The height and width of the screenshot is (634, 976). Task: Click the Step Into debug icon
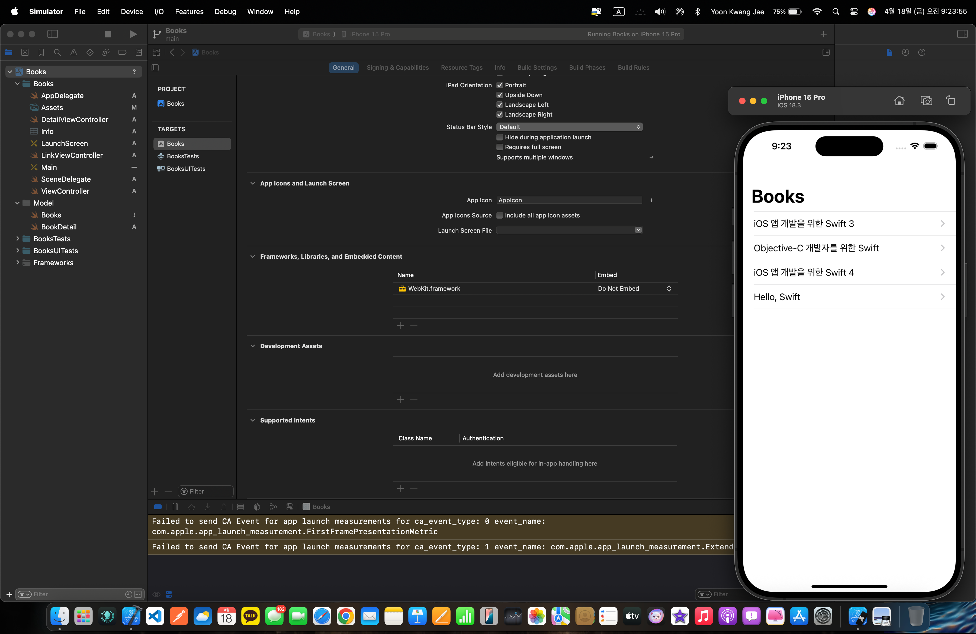pos(207,507)
